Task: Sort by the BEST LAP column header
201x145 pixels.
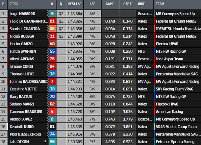Action: 75,4
